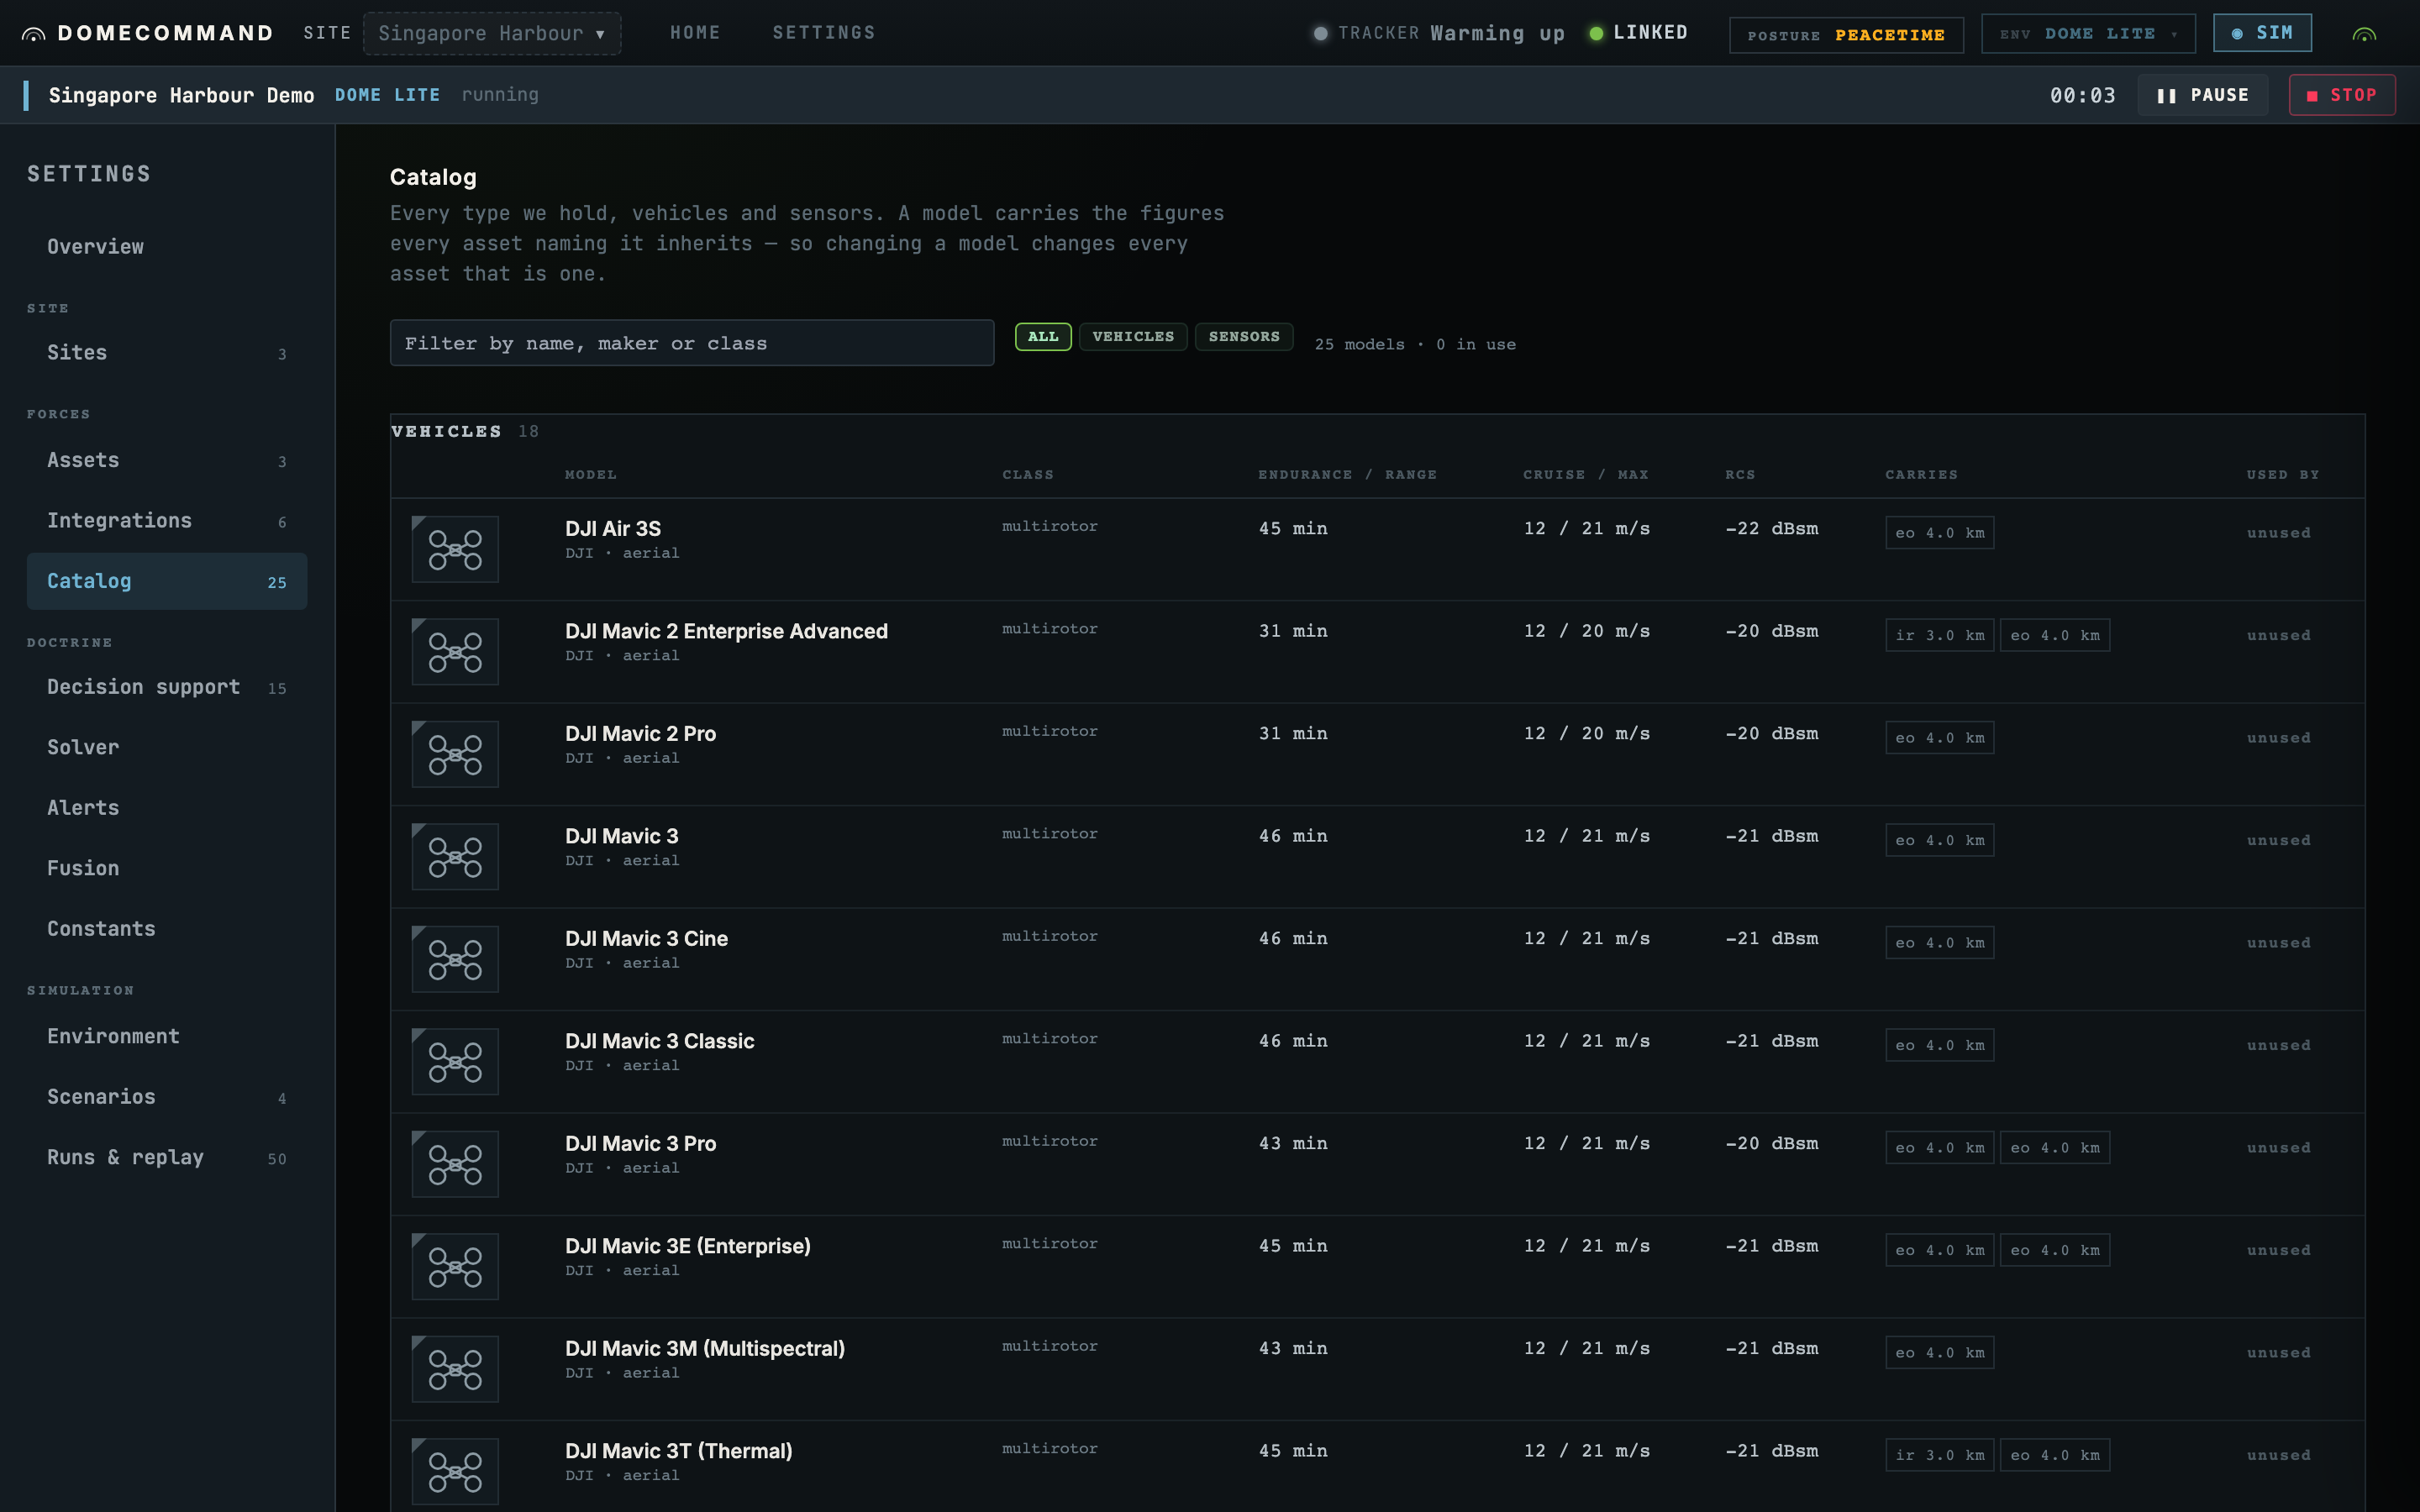Open Runs & replay in the sidebar

click(167, 1158)
